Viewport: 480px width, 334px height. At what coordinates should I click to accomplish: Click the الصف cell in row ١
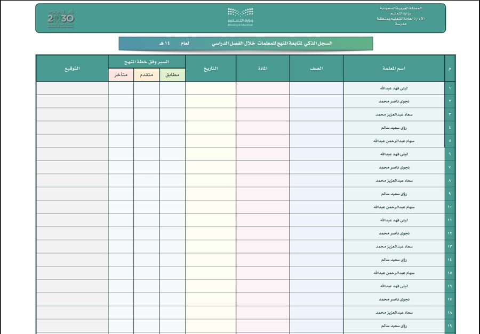coord(316,88)
